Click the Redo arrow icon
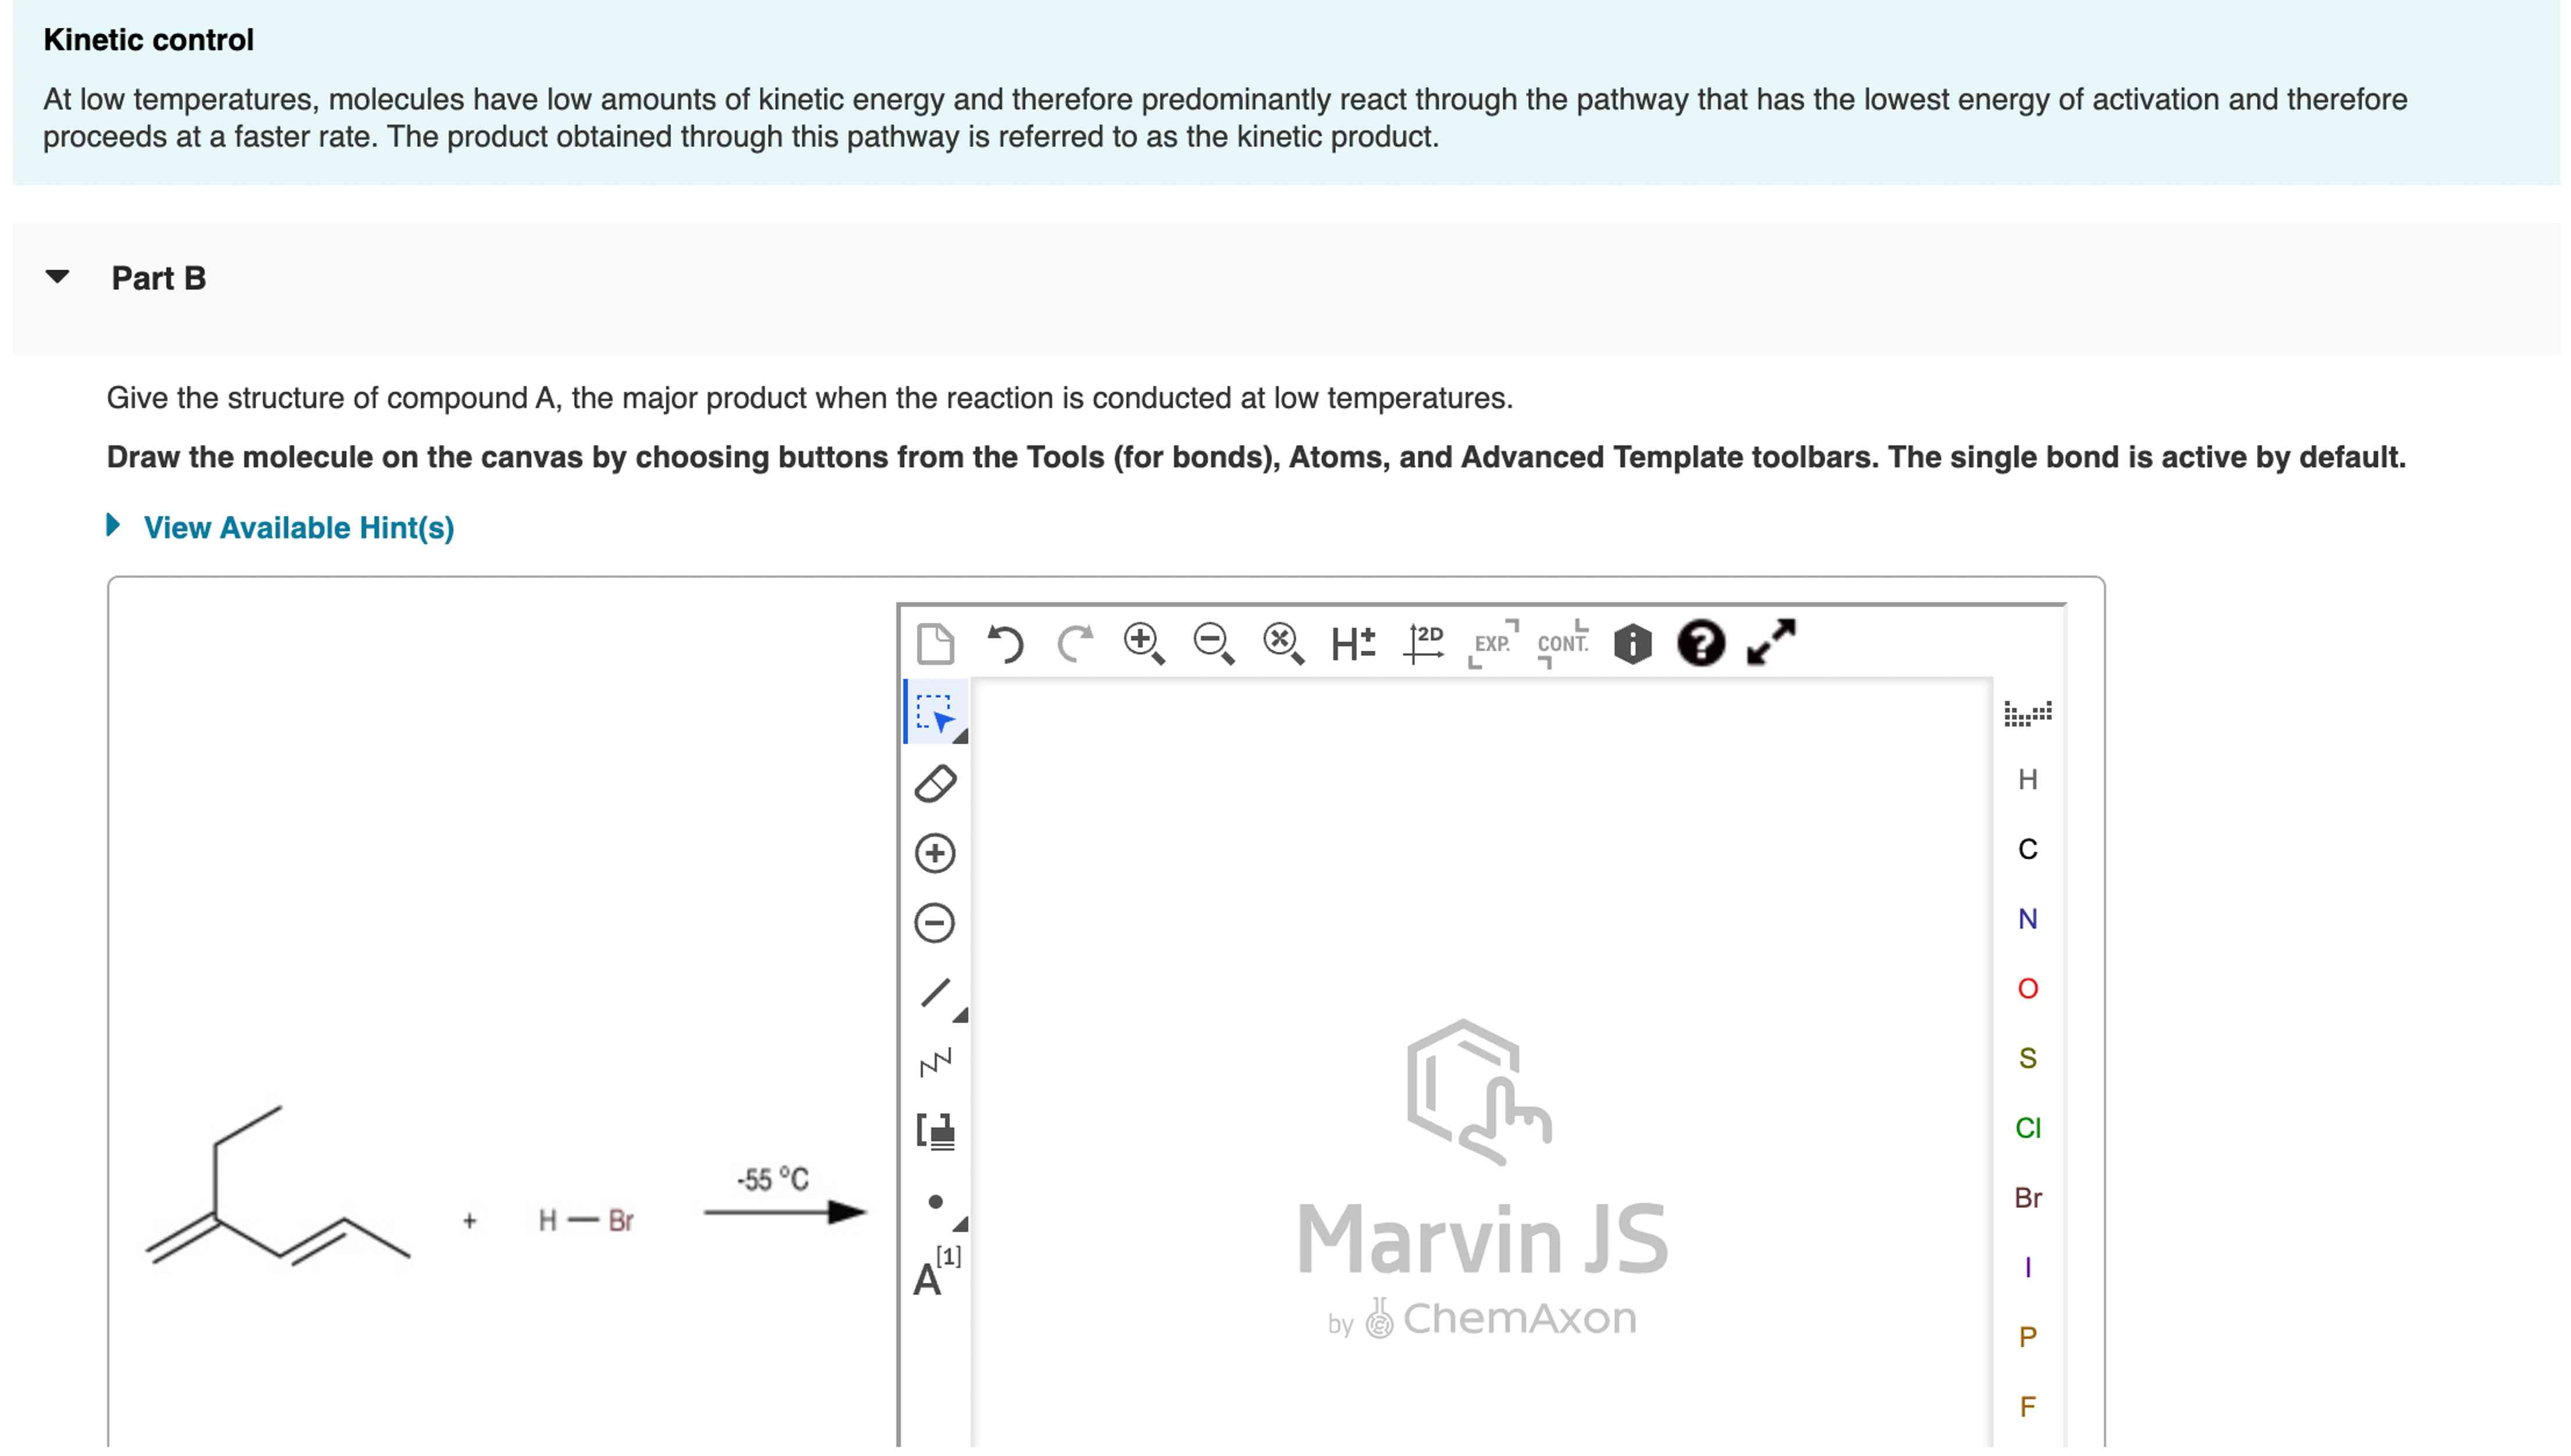 [x=1075, y=643]
